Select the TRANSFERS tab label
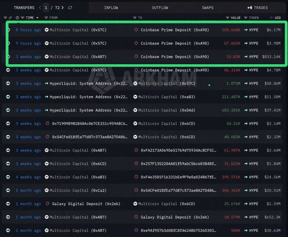The image size is (288, 237). (x=24, y=8)
